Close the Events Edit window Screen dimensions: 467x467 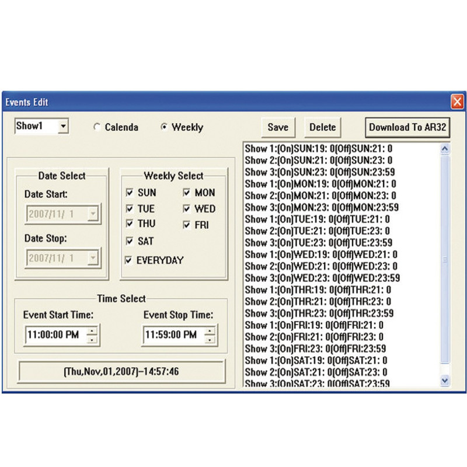click(457, 102)
